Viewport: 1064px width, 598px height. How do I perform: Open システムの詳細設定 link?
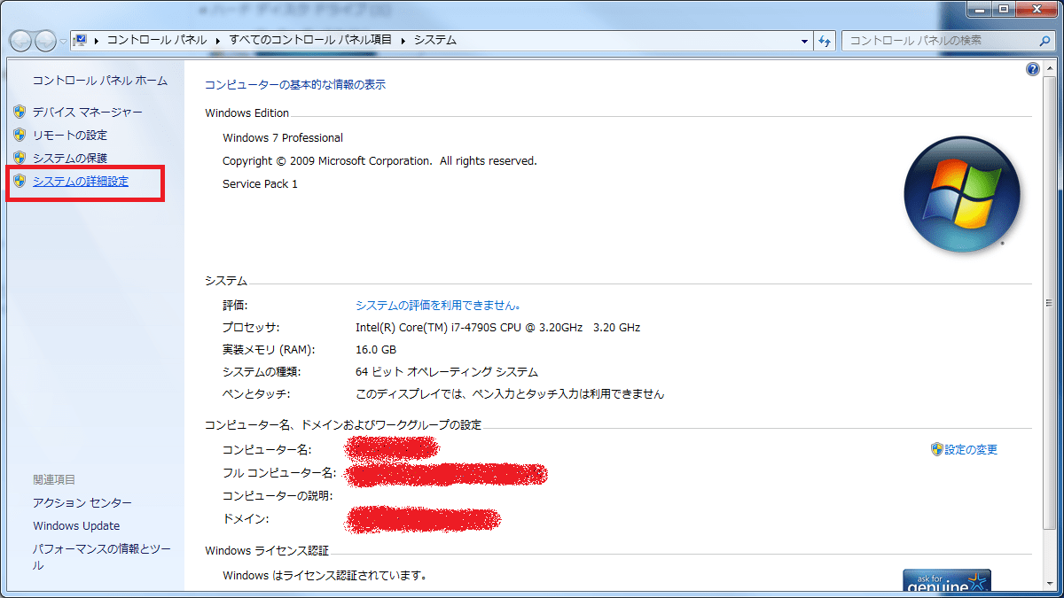(x=81, y=182)
